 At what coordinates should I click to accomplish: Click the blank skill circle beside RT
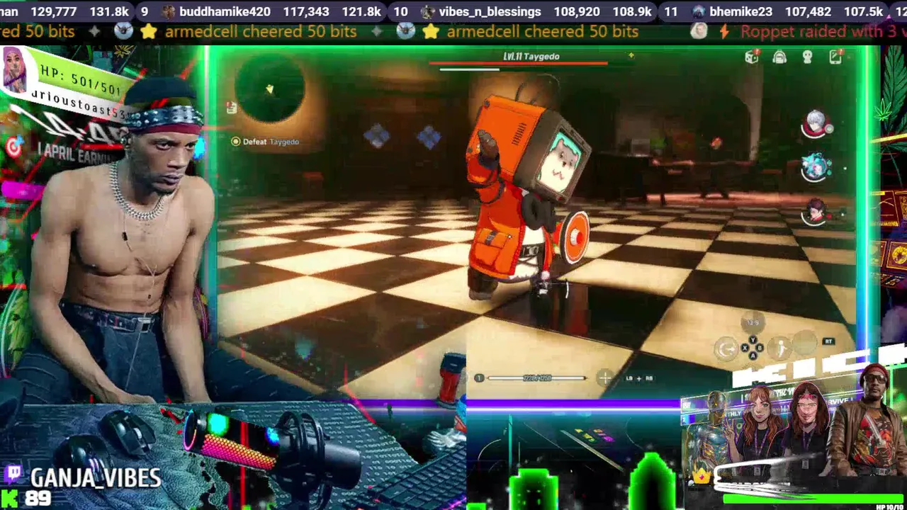pos(806,343)
